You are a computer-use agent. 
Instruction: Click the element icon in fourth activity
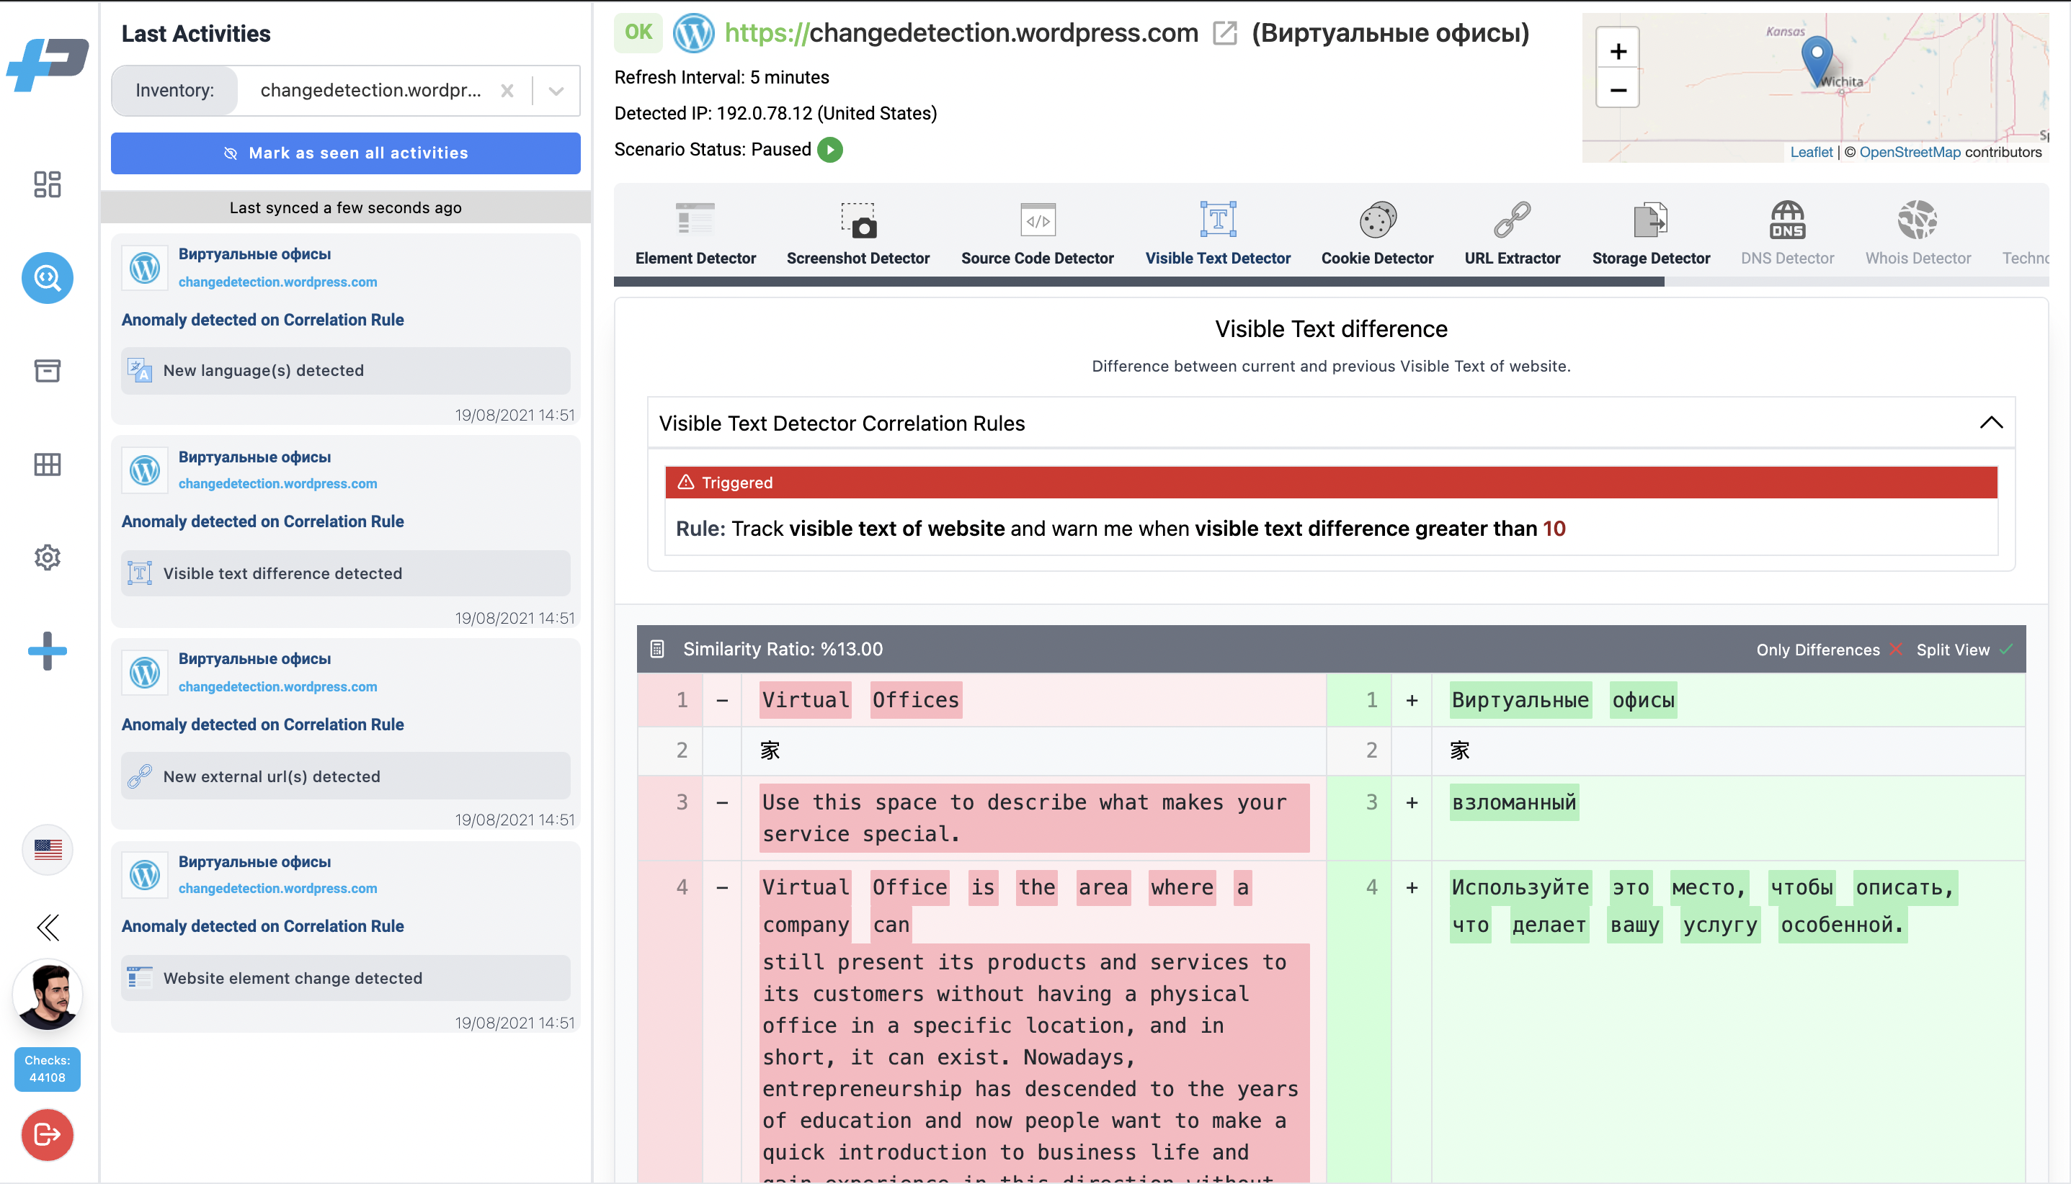click(140, 977)
